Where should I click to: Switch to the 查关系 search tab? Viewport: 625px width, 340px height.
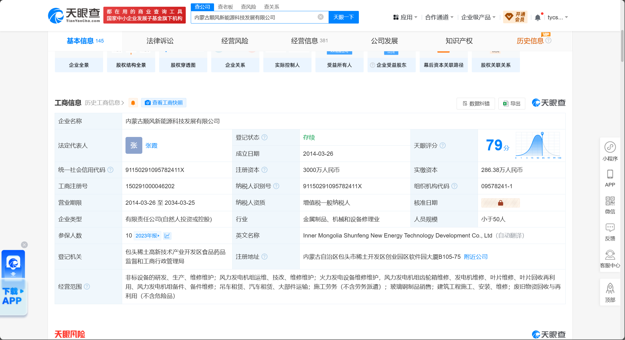pos(271,7)
